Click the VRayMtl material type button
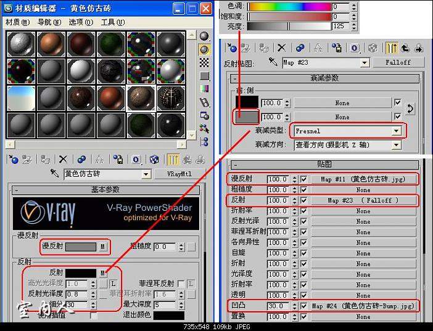 click(179, 174)
